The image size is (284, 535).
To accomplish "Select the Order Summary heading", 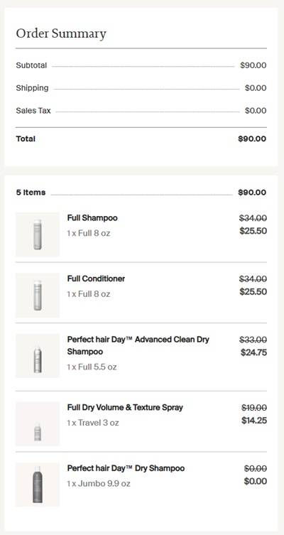I will pyautogui.click(x=61, y=33).
